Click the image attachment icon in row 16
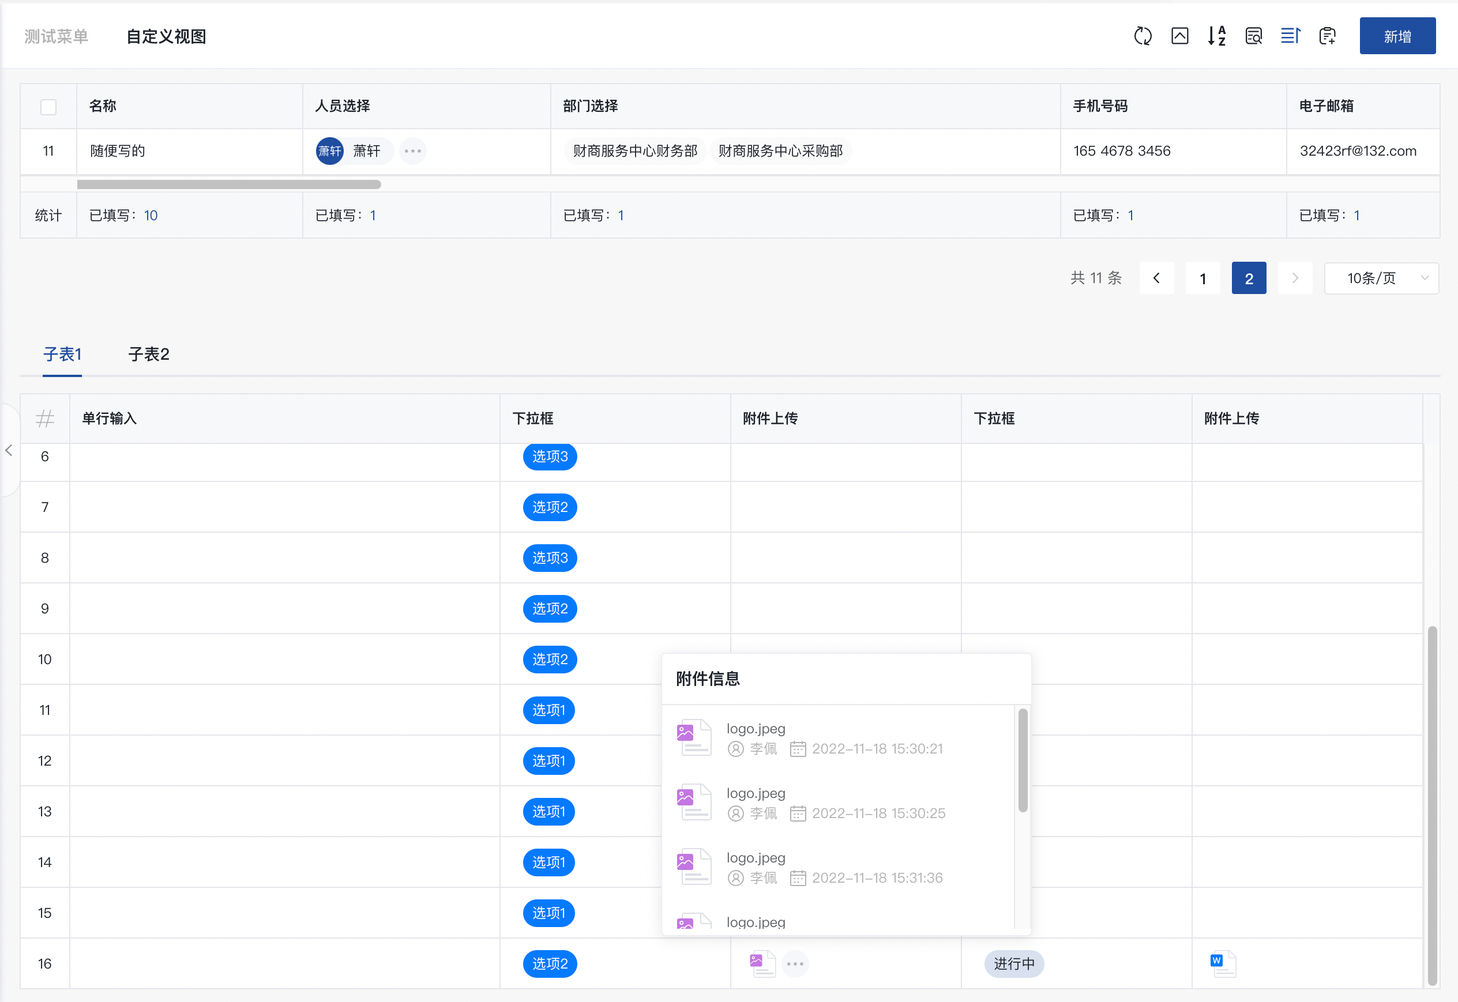This screenshot has width=1458, height=1002. (x=762, y=964)
